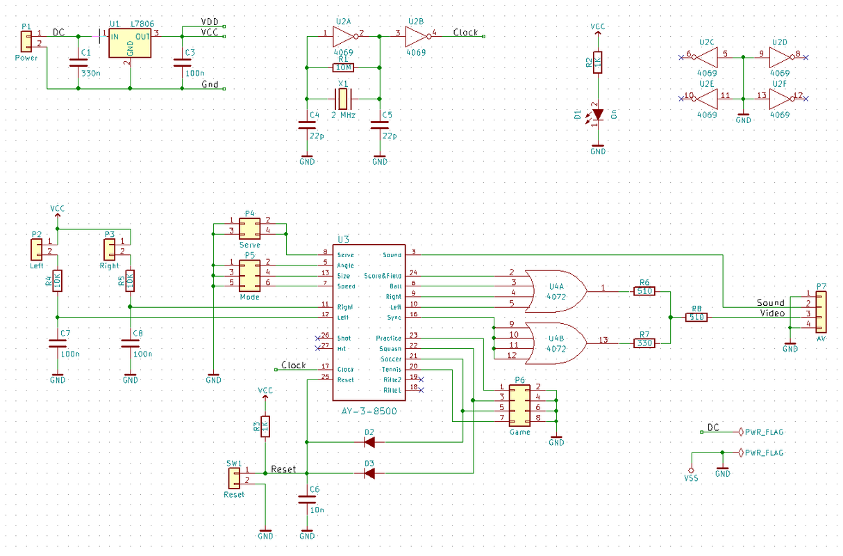Click the Clock input label near pin 17
The image size is (843, 556).
(294, 365)
